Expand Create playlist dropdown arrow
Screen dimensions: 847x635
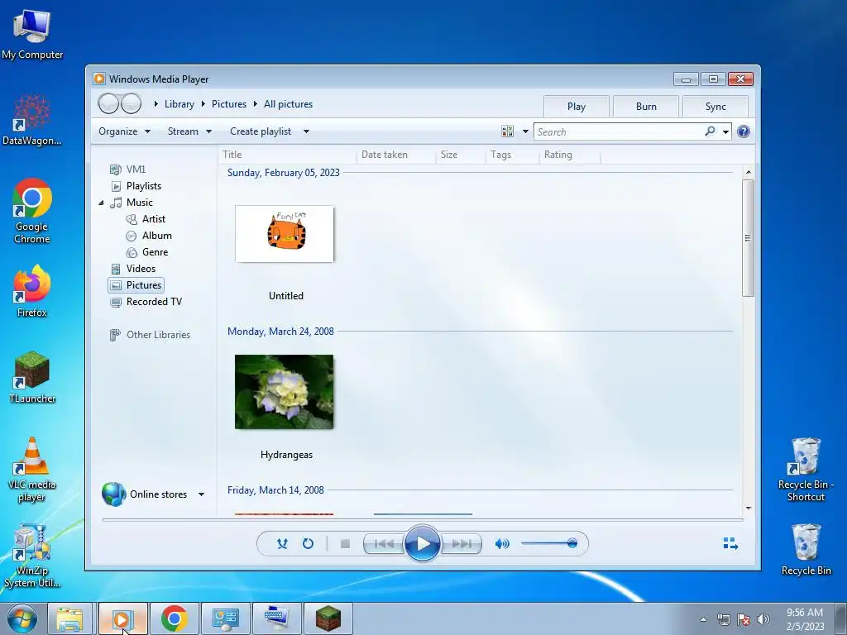[x=306, y=131]
